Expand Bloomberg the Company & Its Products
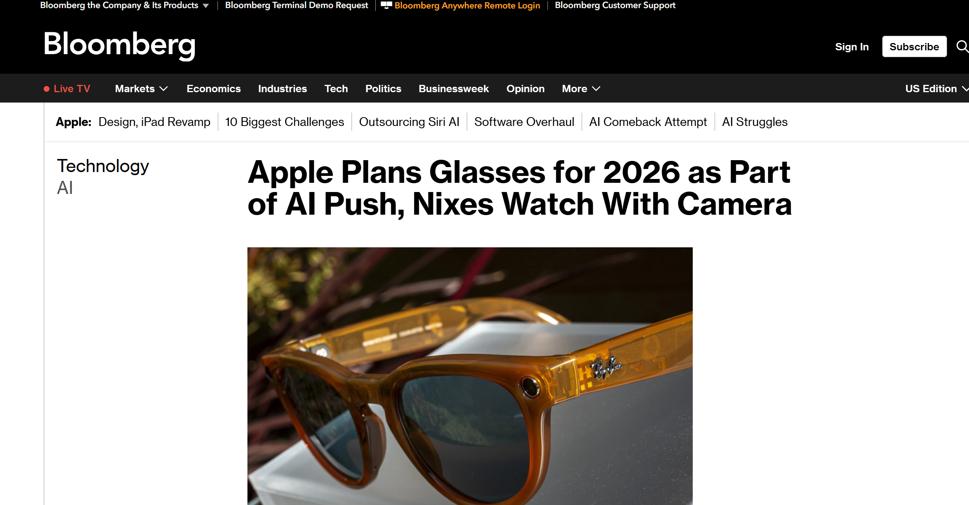This screenshot has height=505, width=969. pyautogui.click(x=124, y=5)
